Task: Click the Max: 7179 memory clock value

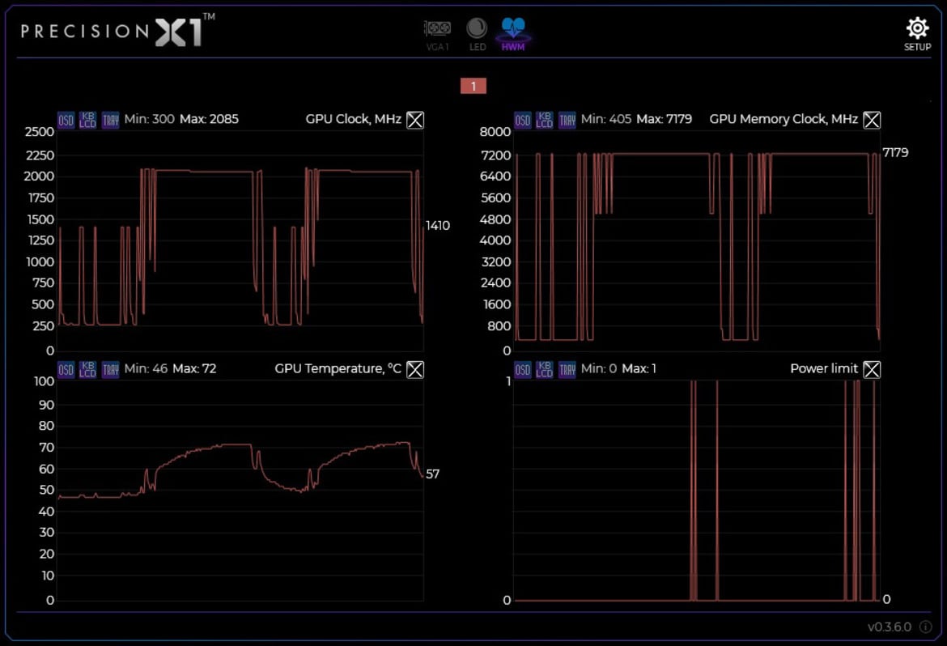Action: (x=665, y=119)
